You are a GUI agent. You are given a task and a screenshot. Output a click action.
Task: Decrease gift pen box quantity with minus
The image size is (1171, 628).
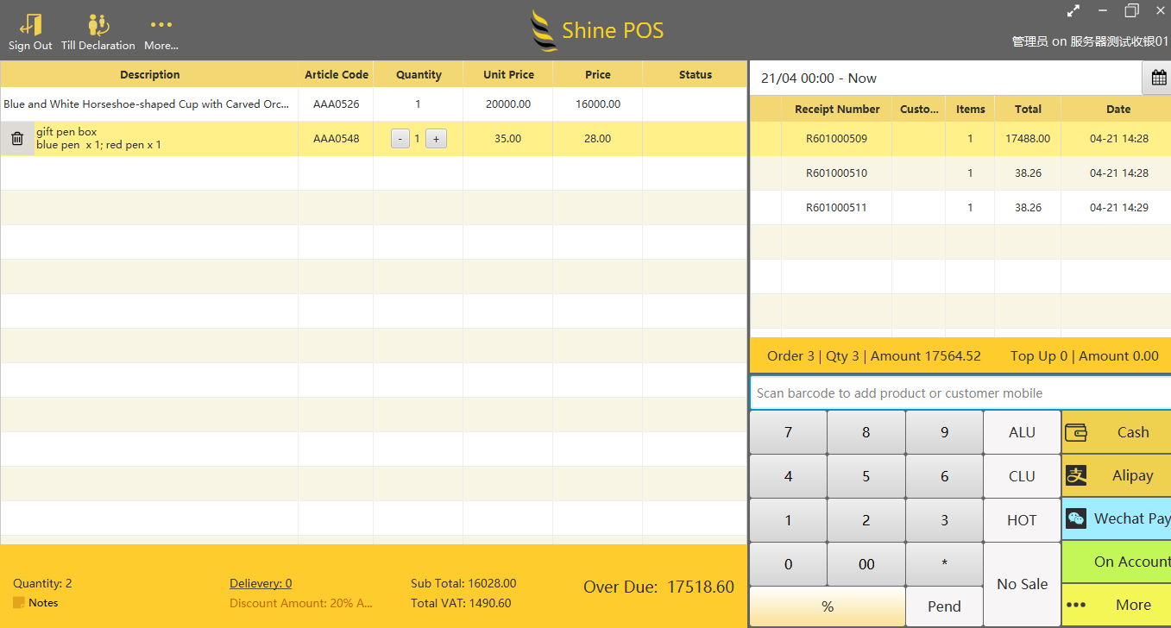point(400,139)
